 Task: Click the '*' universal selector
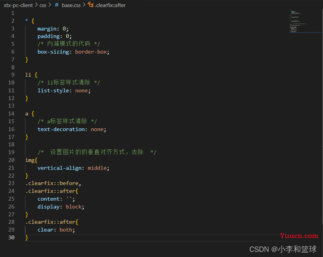[27, 20]
